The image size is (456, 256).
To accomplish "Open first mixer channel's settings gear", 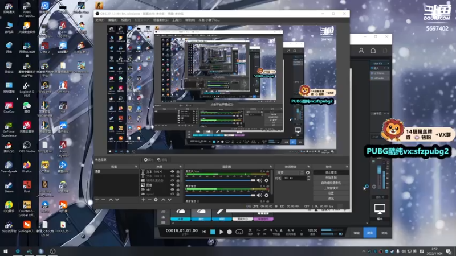I will (x=266, y=180).
